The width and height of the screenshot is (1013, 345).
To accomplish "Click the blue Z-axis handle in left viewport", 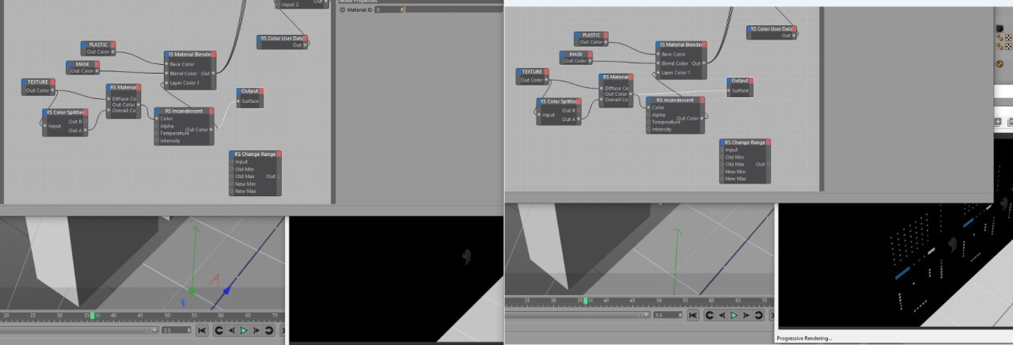I will [227, 290].
